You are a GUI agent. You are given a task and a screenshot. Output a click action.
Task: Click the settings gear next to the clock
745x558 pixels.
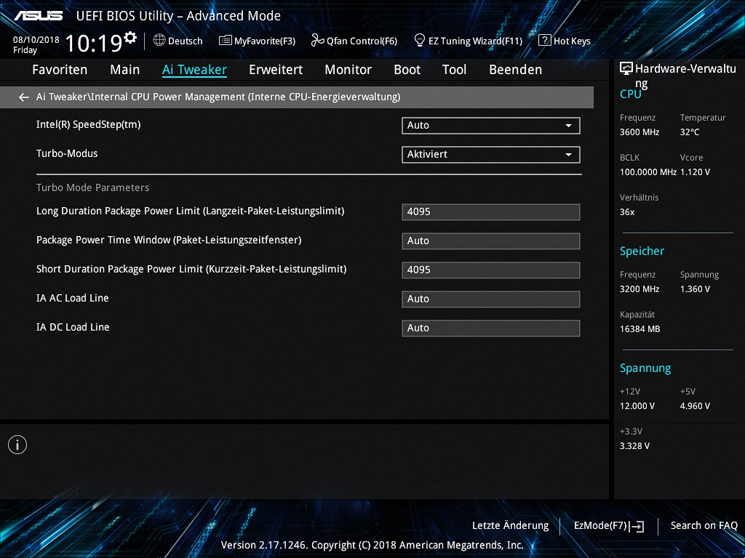(x=130, y=37)
